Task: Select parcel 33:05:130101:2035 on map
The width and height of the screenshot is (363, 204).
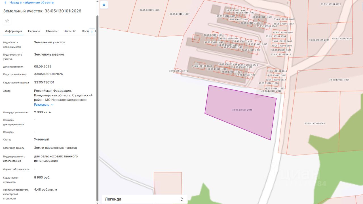Action: (319, 40)
